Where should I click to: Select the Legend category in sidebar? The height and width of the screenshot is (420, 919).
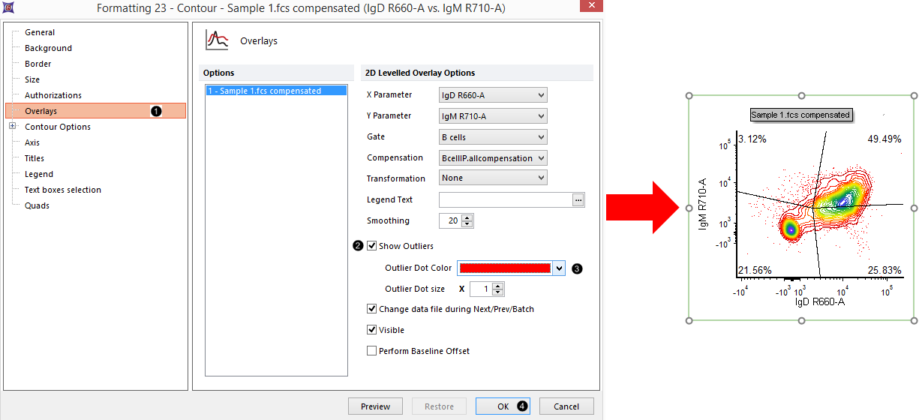[39, 174]
